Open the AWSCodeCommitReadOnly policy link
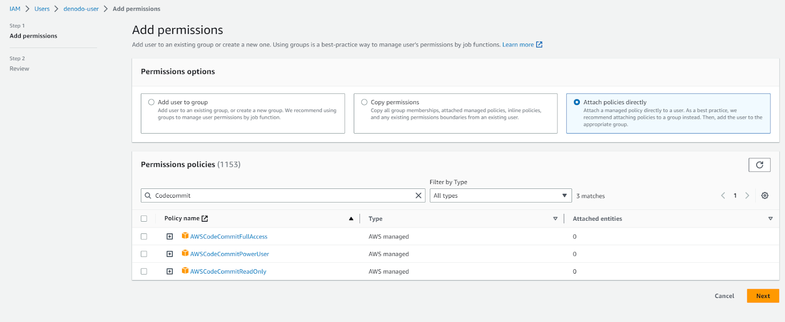Viewport: 785px width, 322px height. coord(228,272)
